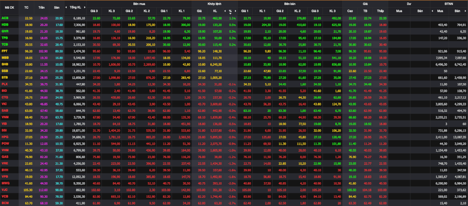Click the Bên mua group header
The image size is (468, 206).
pyautogui.click(x=139, y=4)
